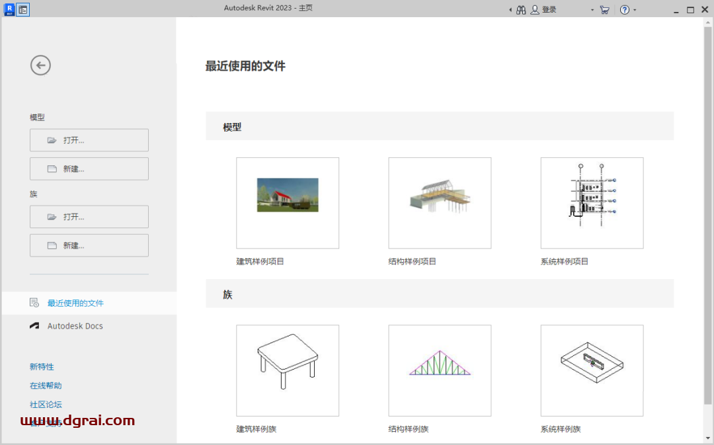Open the Autodesk App Store cart icon
Image resolution: width=714 pixels, height=445 pixels.
pyautogui.click(x=605, y=10)
